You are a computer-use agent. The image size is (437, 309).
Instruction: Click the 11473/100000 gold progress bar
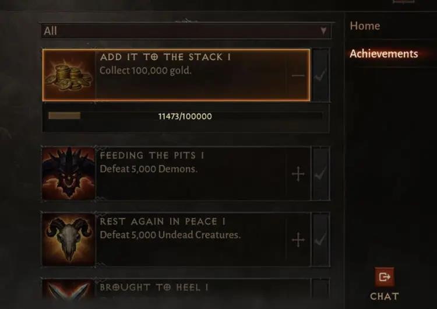[185, 116]
